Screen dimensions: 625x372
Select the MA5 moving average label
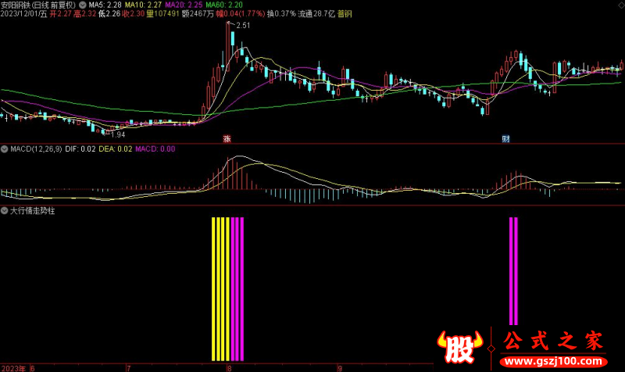[x=105, y=5]
